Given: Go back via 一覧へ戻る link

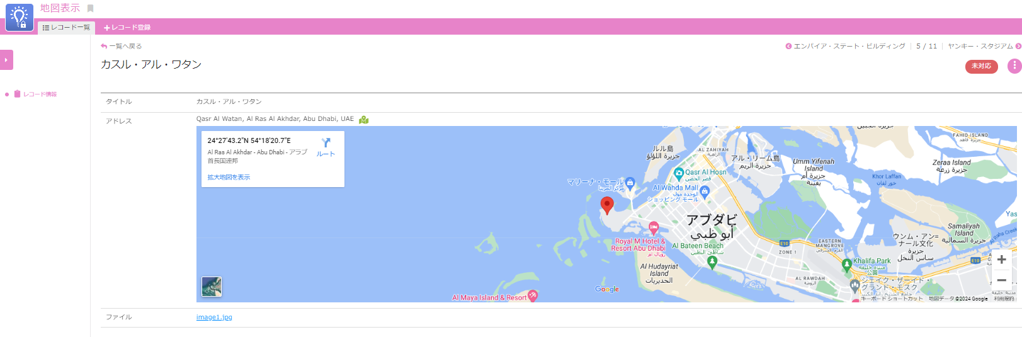Looking at the screenshot, I should click(x=122, y=46).
